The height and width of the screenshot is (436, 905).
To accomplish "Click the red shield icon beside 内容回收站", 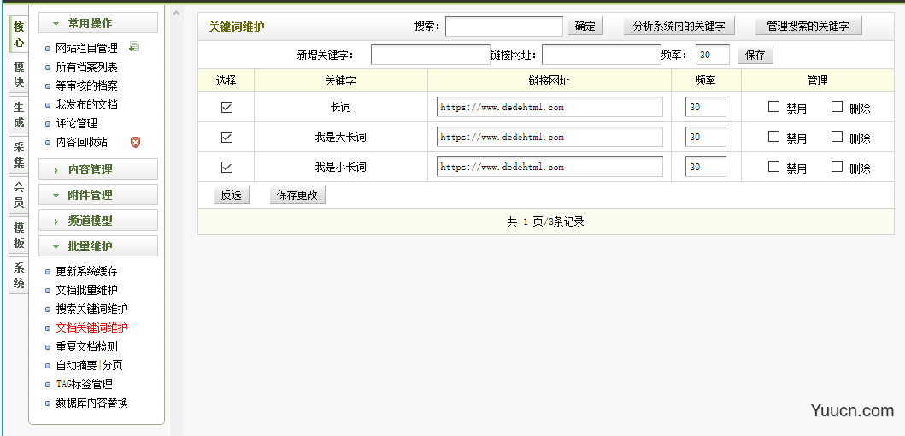I will click(x=135, y=142).
